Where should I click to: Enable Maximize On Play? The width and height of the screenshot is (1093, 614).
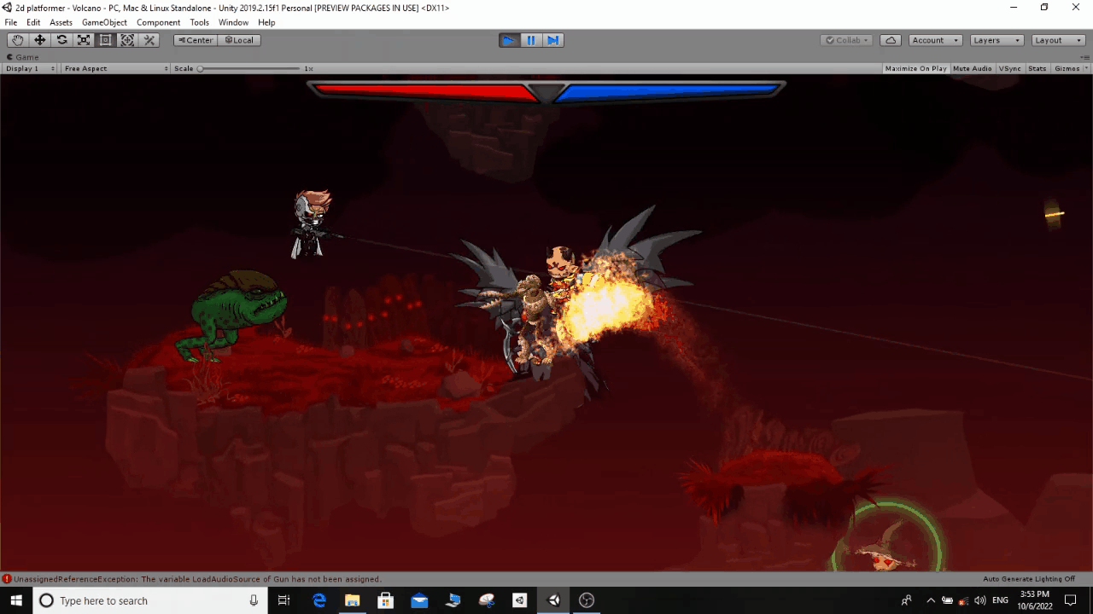(915, 68)
